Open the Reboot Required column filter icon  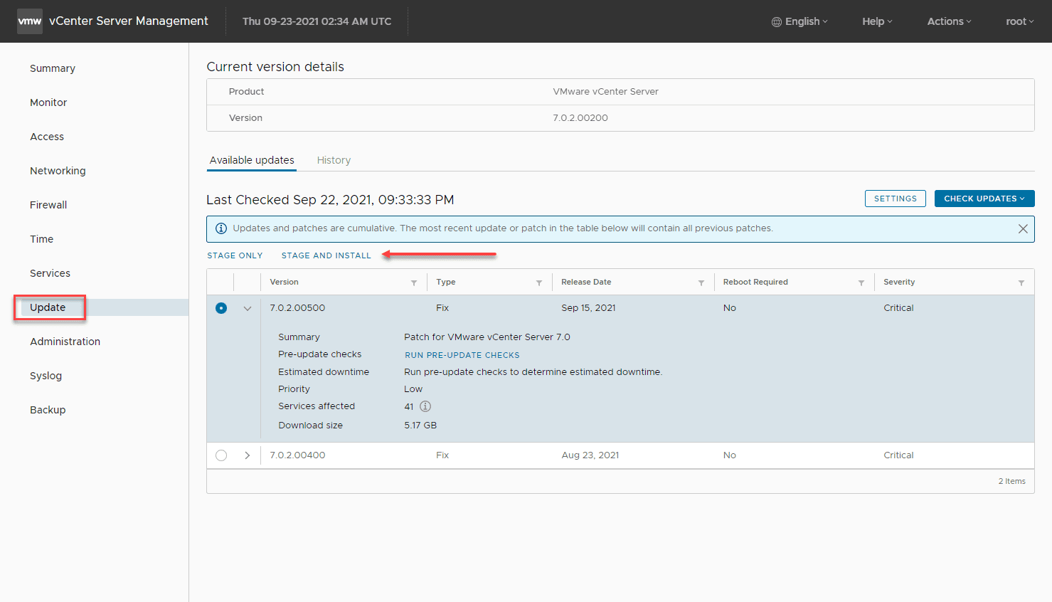point(861,283)
